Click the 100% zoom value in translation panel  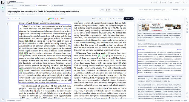coord(165,19)
